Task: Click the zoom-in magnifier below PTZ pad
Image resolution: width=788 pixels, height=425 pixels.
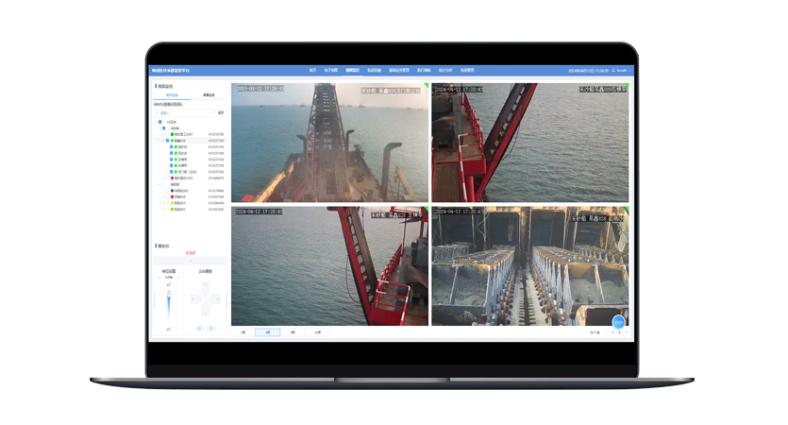Action: pos(199,329)
